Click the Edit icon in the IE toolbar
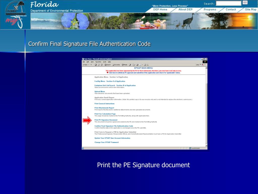 tap(140, 65)
